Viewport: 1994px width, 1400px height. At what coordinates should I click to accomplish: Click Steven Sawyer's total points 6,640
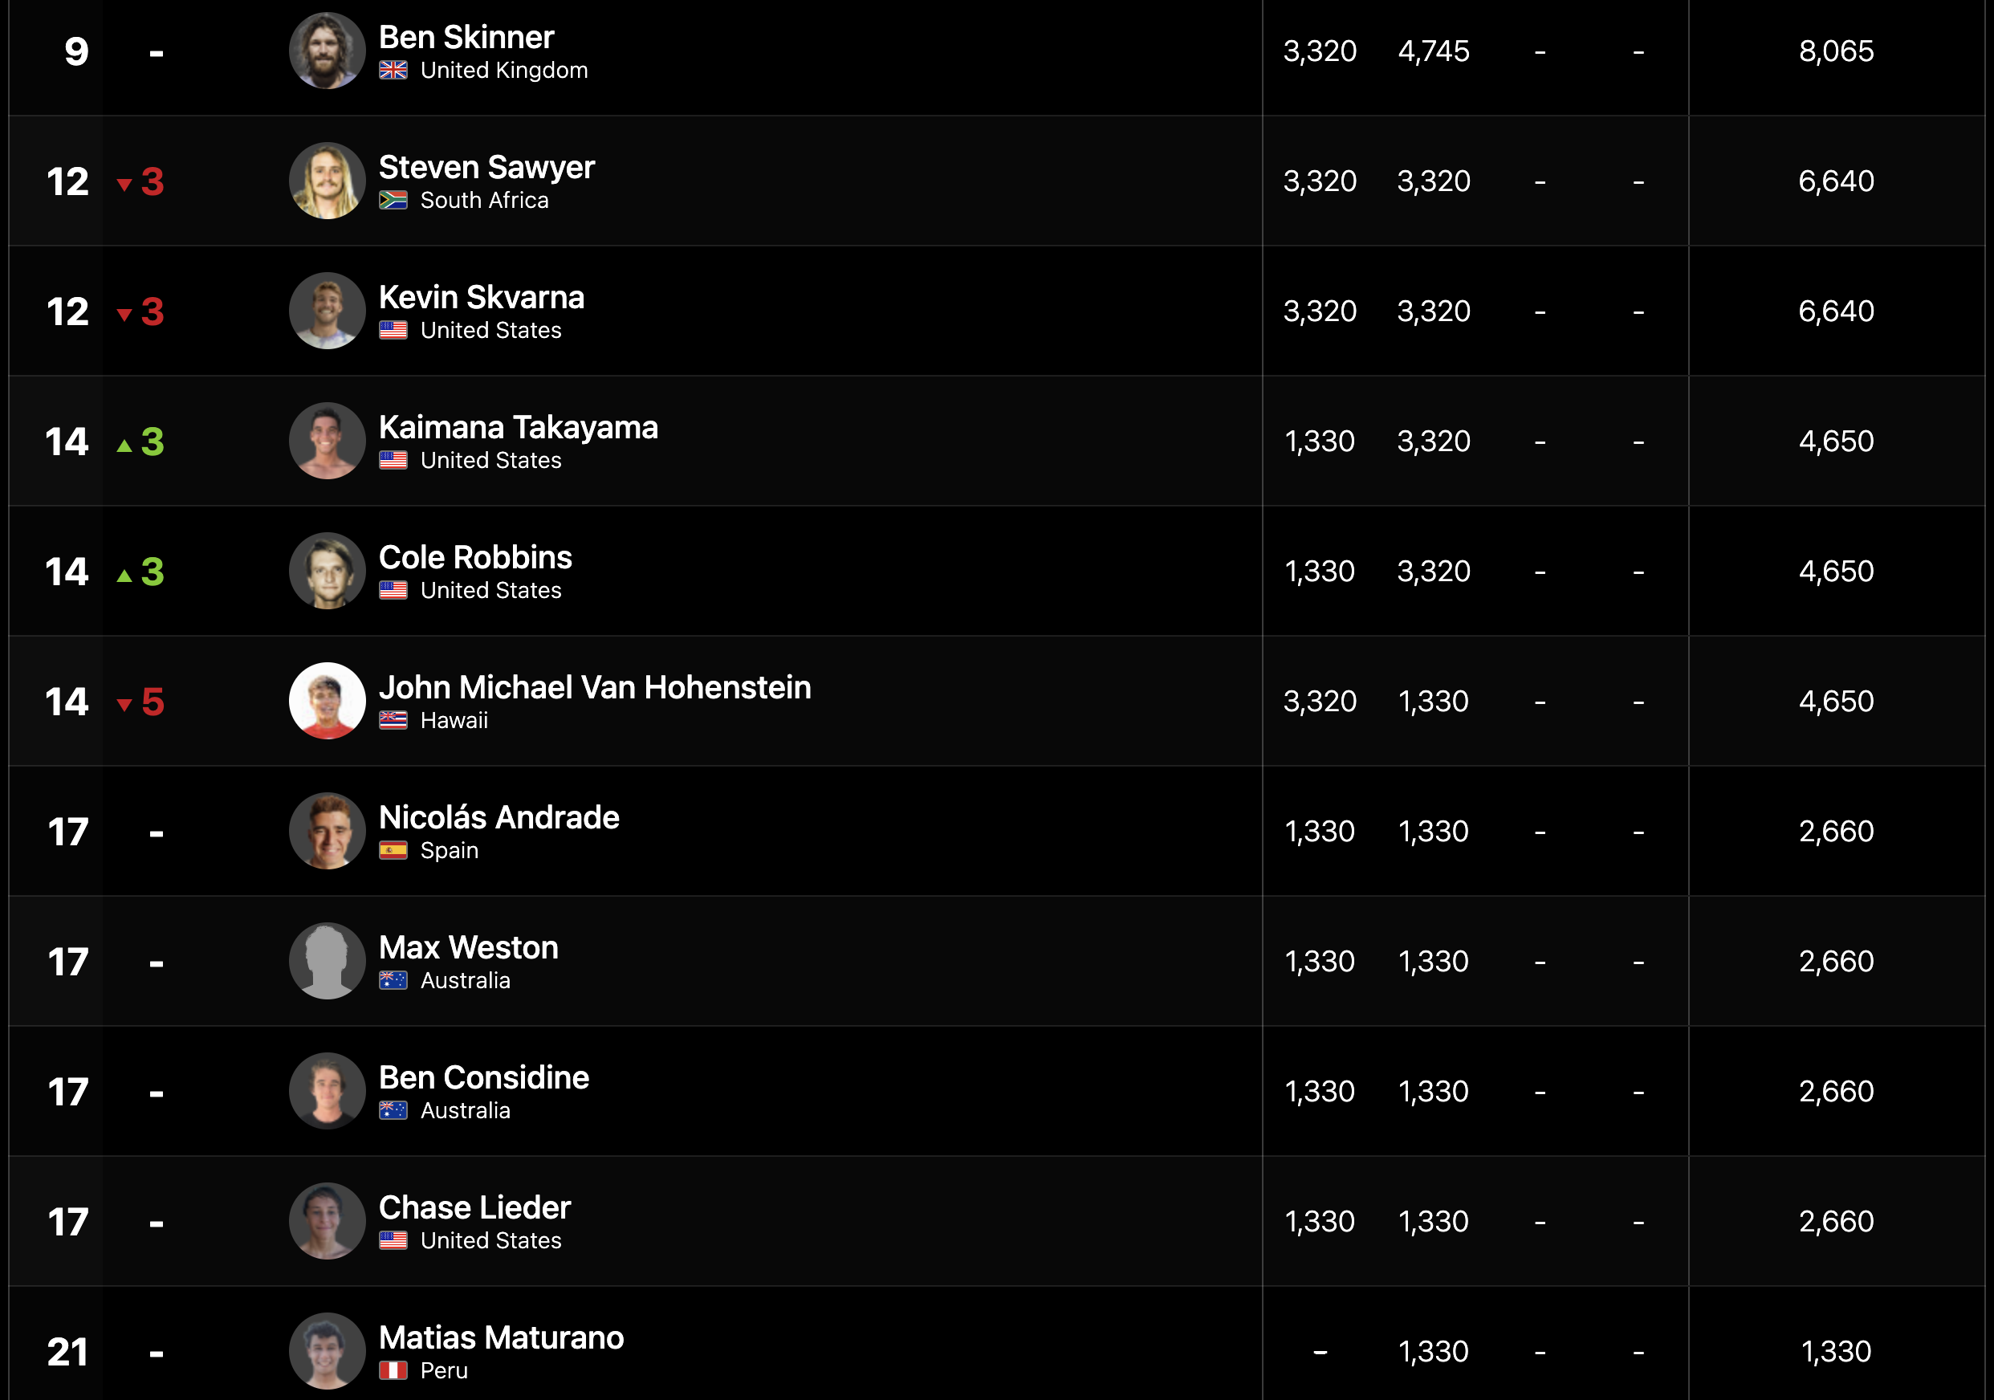(x=1836, y=181)
